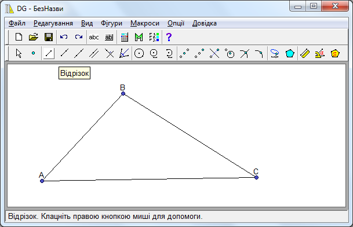Select the polygon area S tool
The image size is (353, 227).
point(335,53)
